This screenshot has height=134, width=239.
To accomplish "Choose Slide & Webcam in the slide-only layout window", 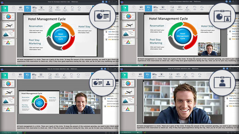I will [x=34, y=8].
